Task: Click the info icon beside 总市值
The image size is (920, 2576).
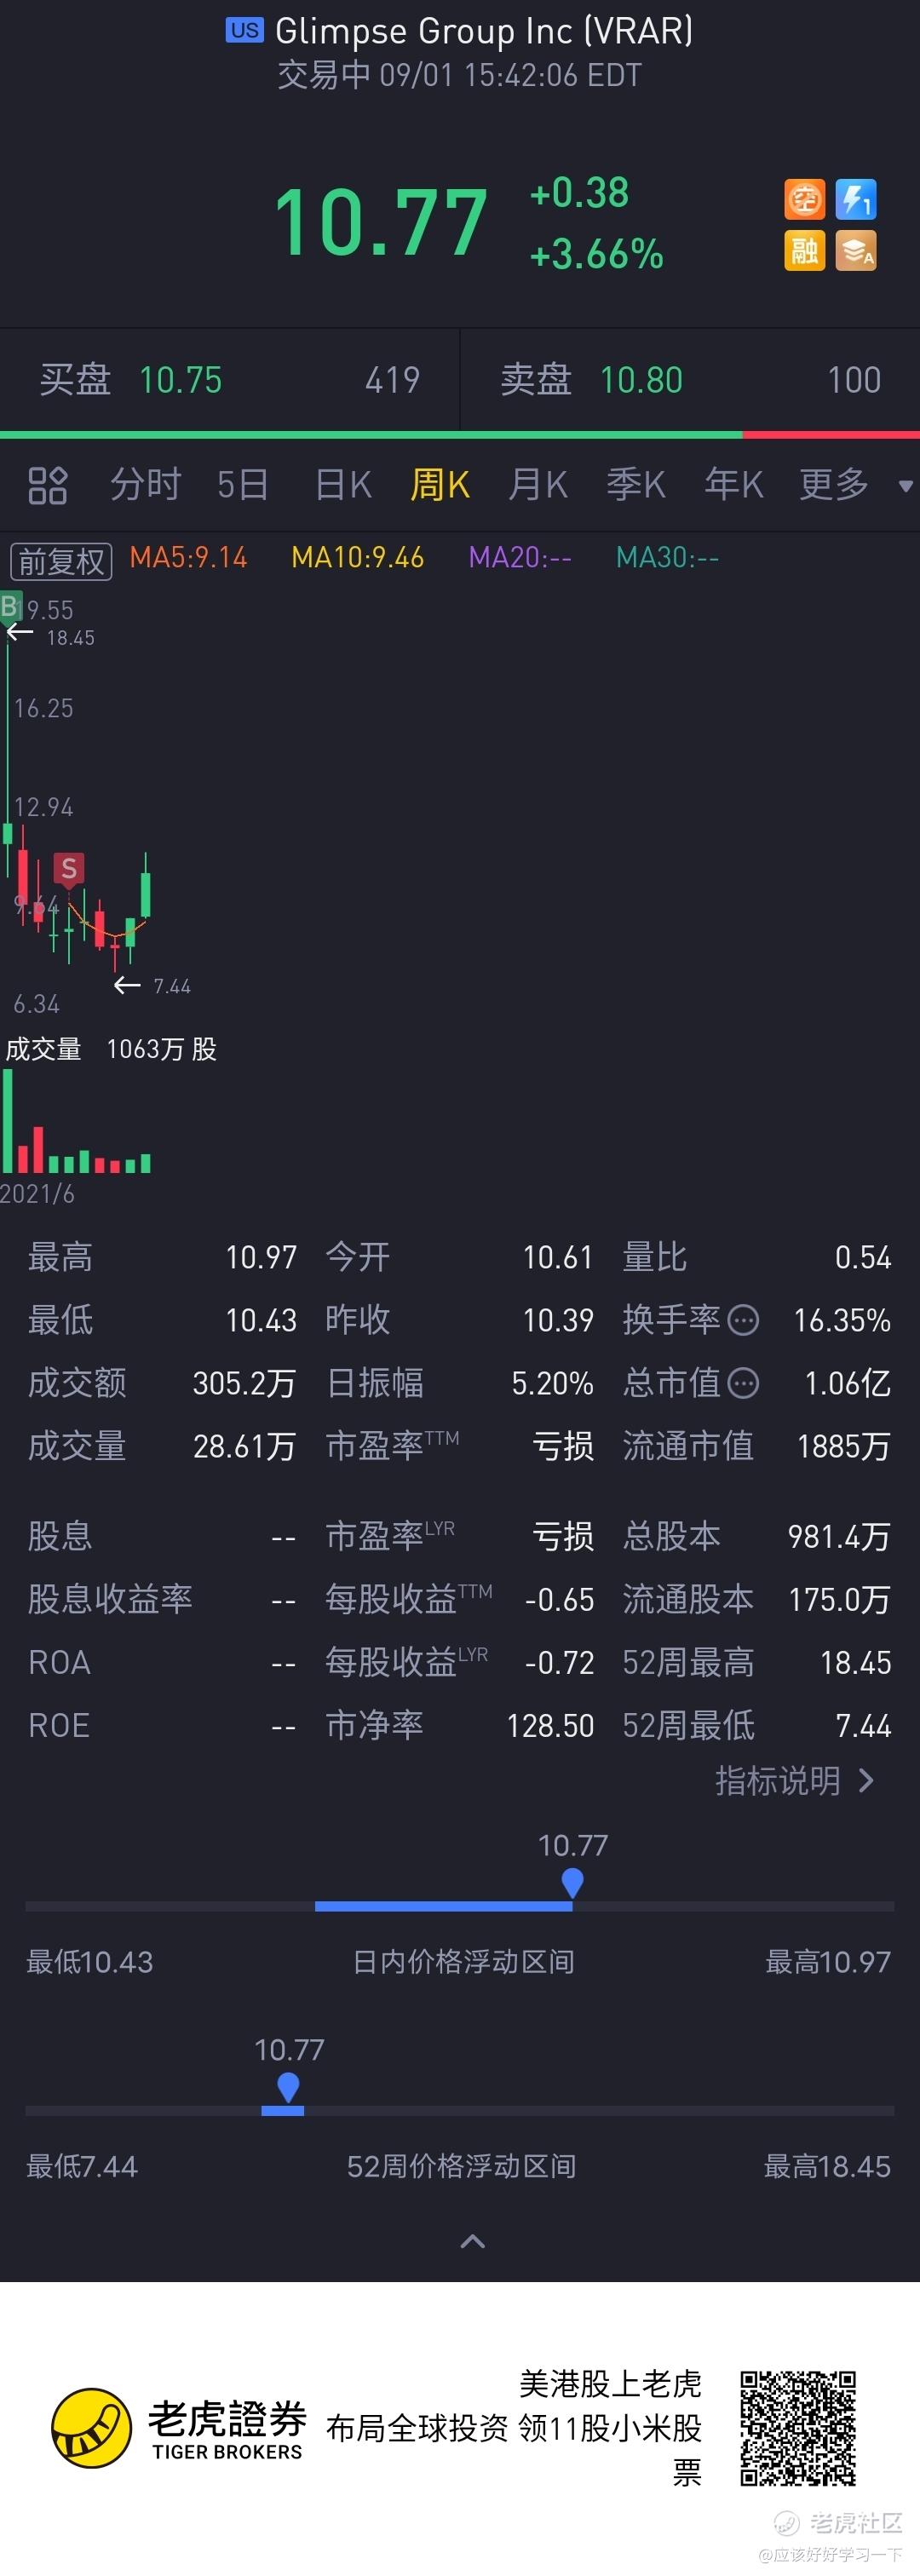Action: tap(743, 1383)
